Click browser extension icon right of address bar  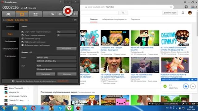pyautogui.click(x=186, y=7)
